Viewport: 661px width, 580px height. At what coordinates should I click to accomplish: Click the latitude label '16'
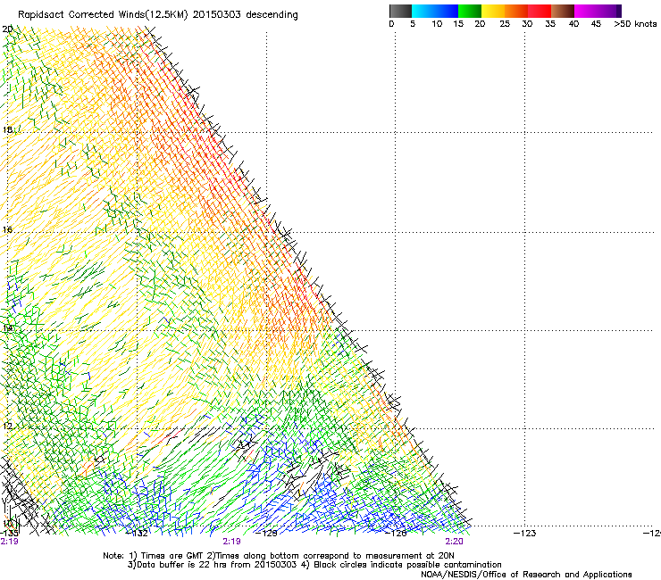click(7, 230)
